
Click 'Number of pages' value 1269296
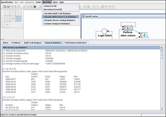click(49, 59)
